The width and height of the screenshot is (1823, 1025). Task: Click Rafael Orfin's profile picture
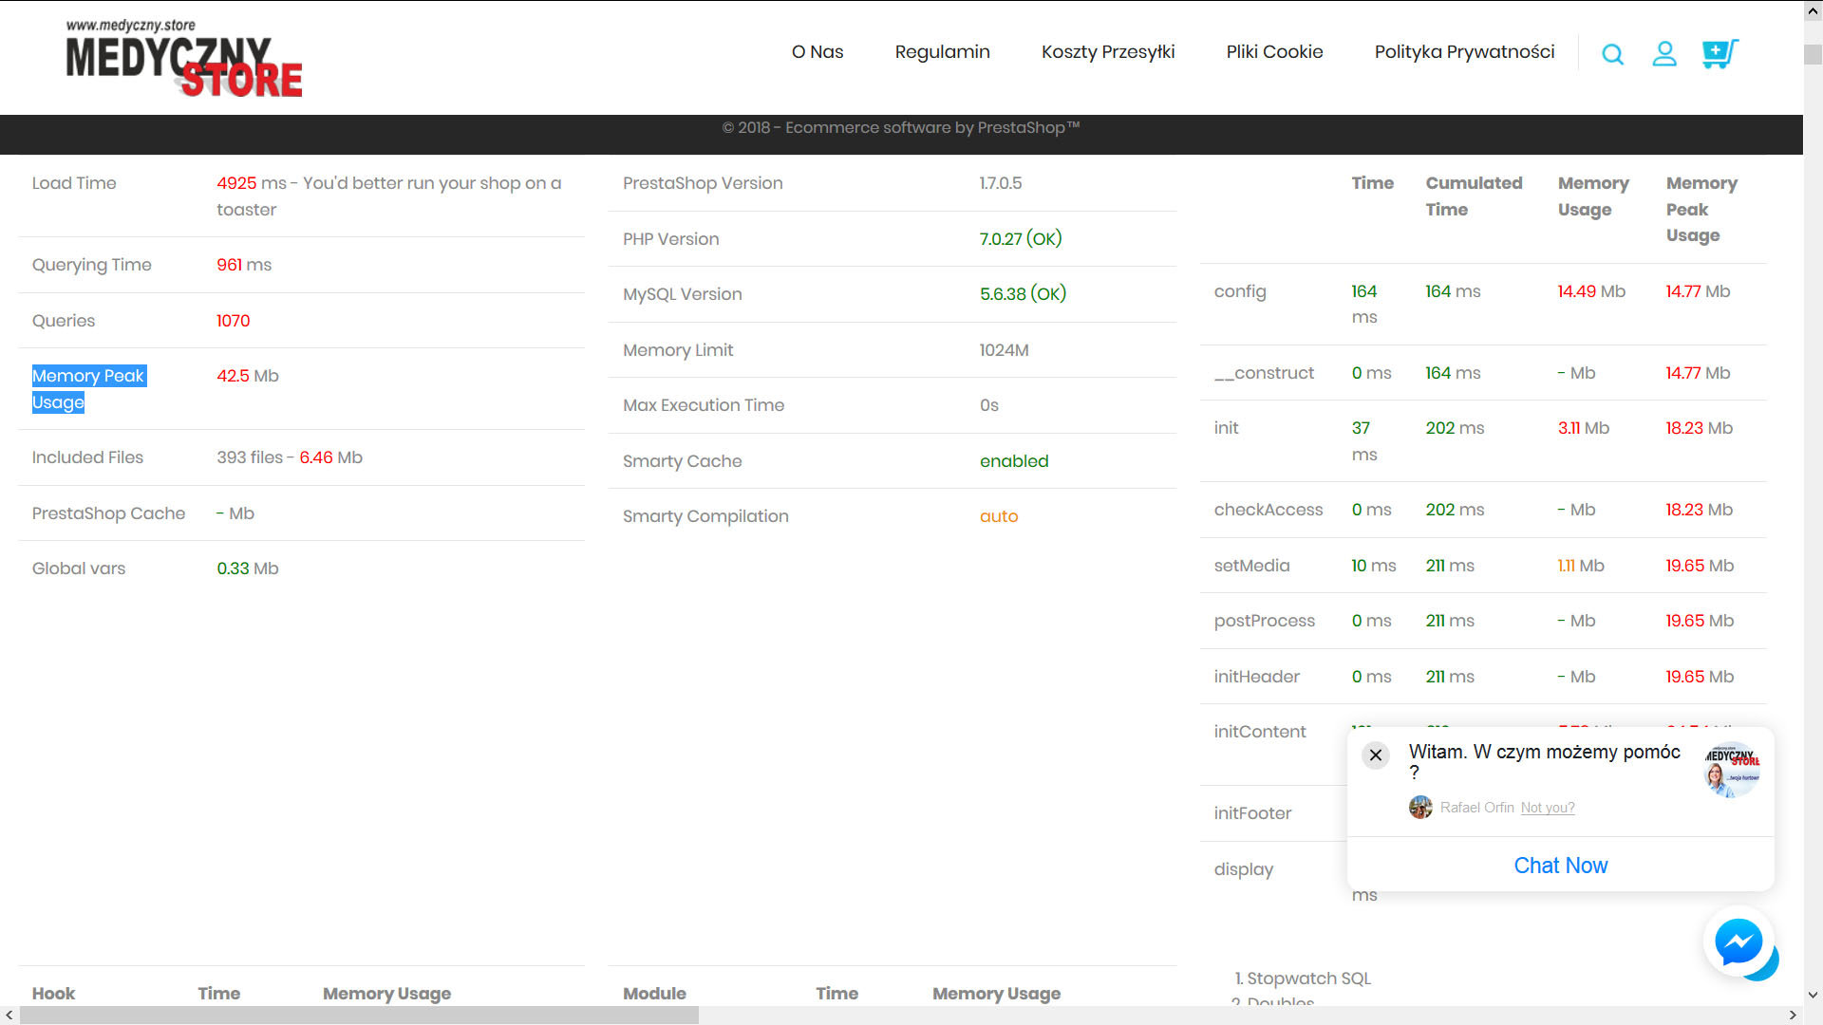coord(1420,808)
